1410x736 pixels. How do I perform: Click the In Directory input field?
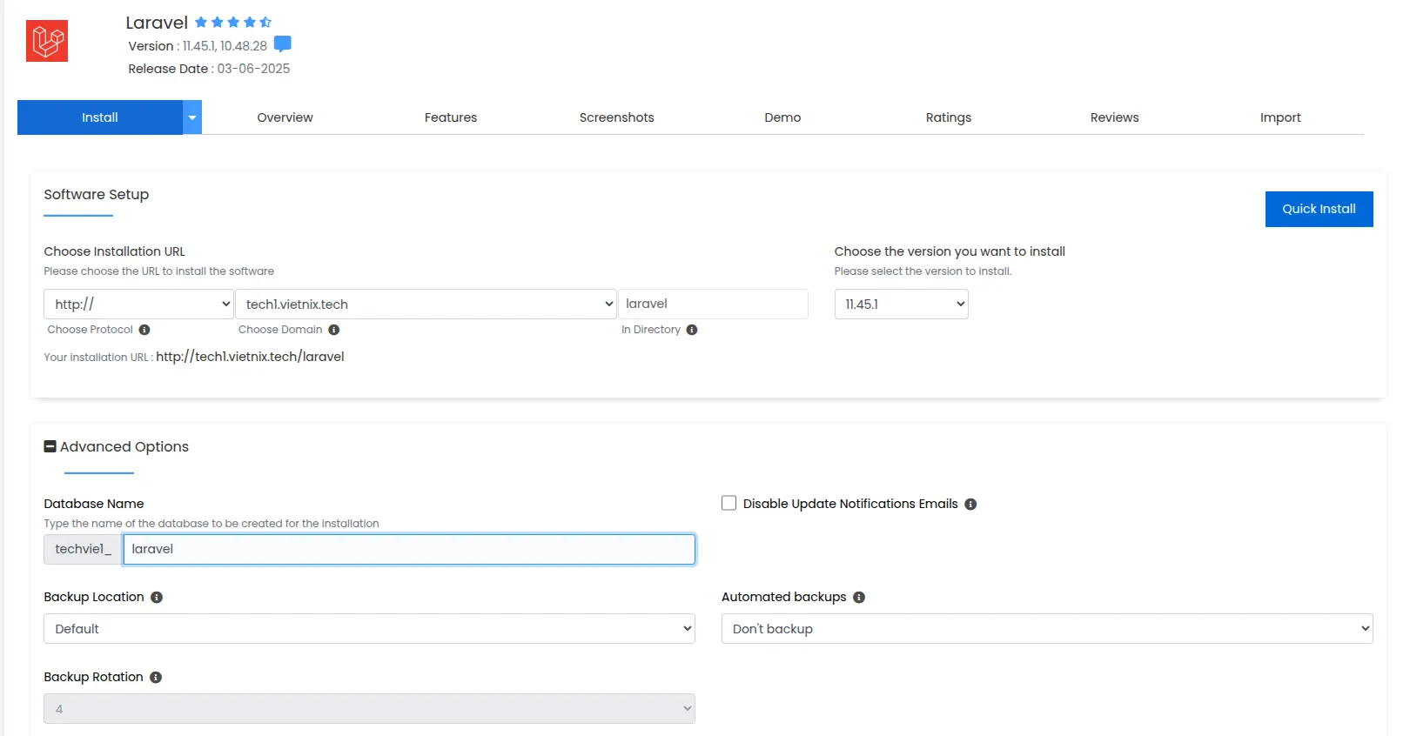pyautogui.click(x=713, y=304)
